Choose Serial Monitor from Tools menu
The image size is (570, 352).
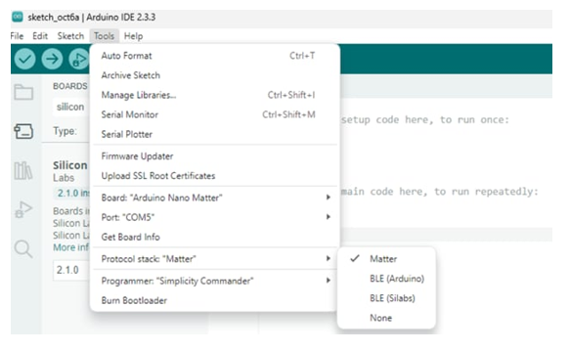[215, 114]
